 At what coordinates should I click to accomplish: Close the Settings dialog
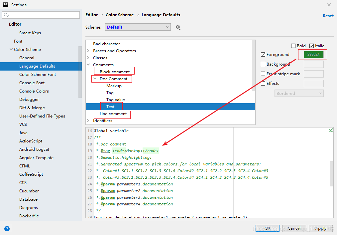coord(329,5)
